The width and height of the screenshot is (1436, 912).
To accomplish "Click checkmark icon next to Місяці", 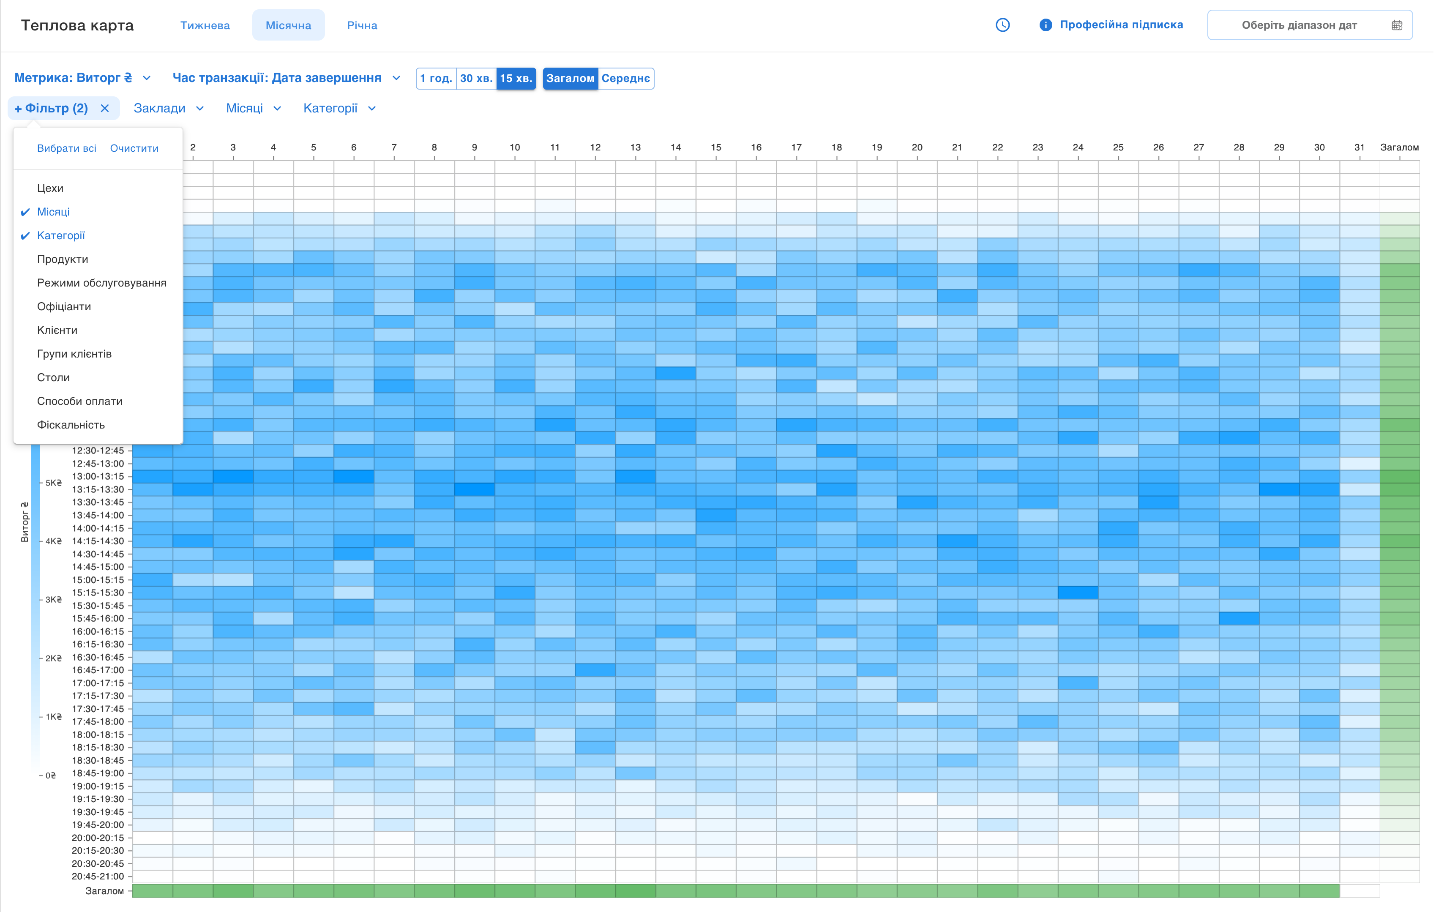I will coord(25,212).
